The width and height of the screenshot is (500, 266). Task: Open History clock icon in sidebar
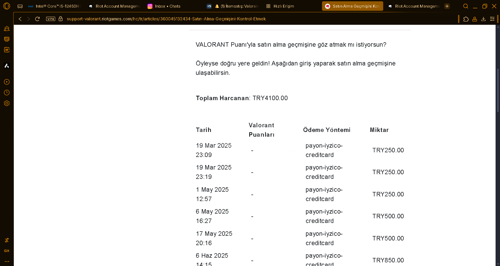(7, 93)
